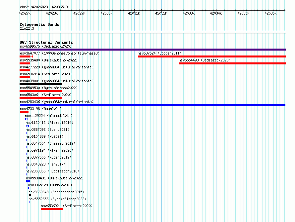The height and width of the screenshot is (222, 295).
Task: Click the 42036k ruler position
Action: coord(270,13)
